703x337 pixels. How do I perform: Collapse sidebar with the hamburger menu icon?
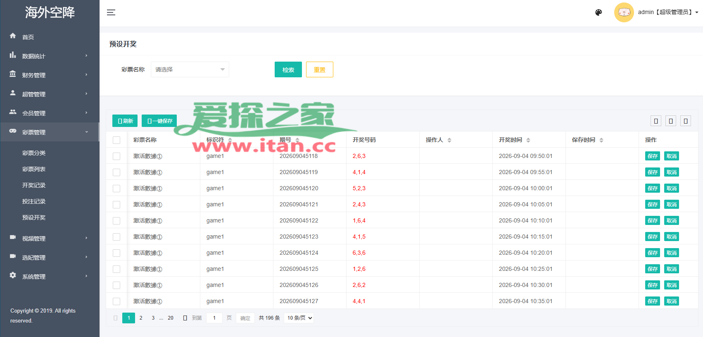pos(111,12)
